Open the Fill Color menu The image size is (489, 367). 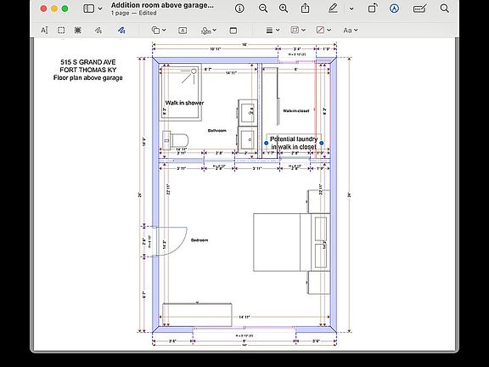click(323, 30)
